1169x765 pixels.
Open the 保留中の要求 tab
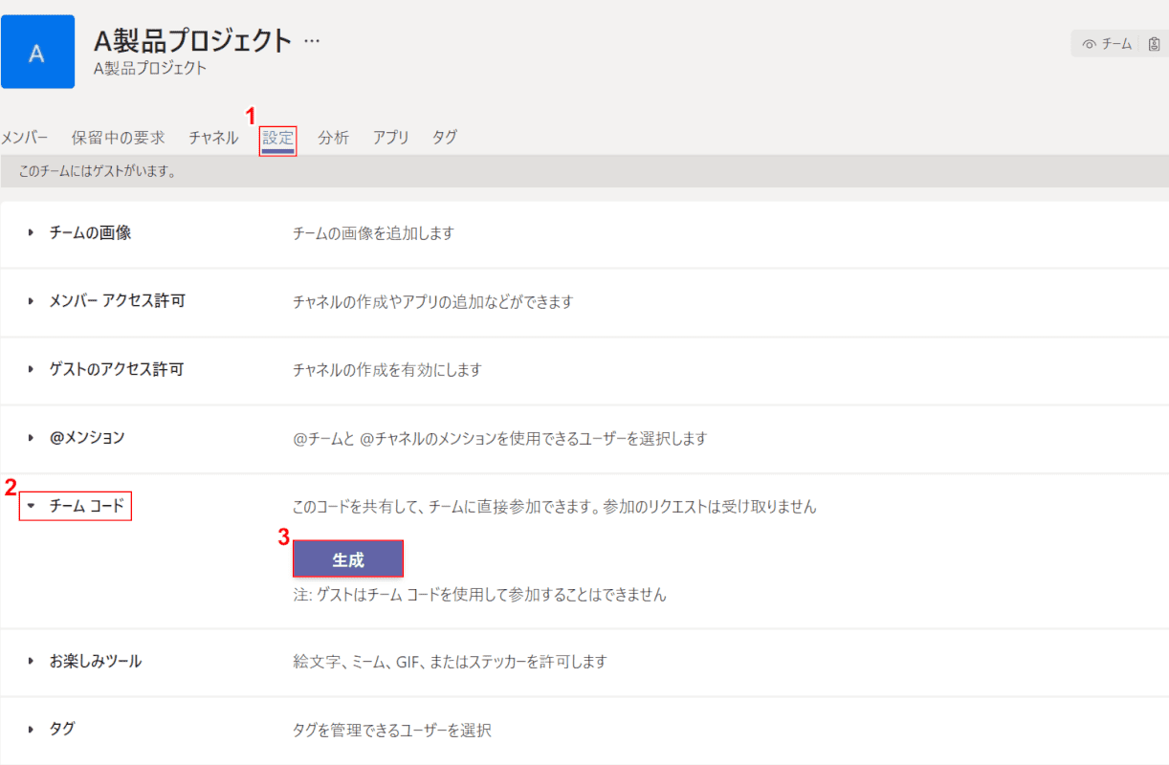118,138
